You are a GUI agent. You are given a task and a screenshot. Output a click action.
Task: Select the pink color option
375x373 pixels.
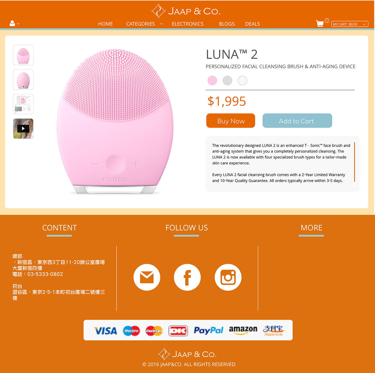click(212, 81)
